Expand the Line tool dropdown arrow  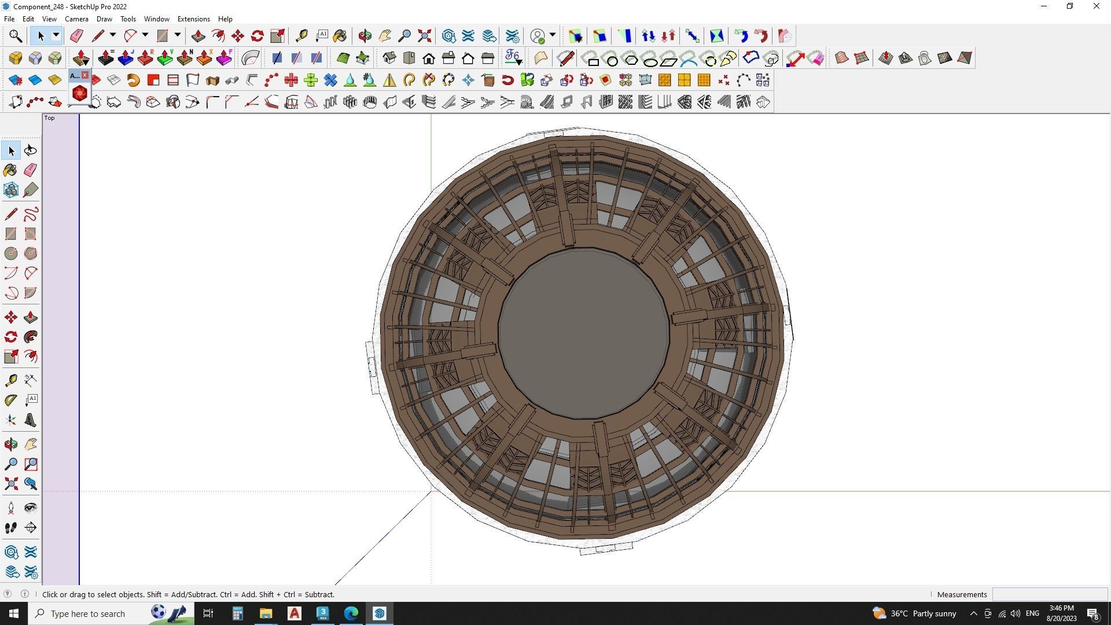coord(113,36)
